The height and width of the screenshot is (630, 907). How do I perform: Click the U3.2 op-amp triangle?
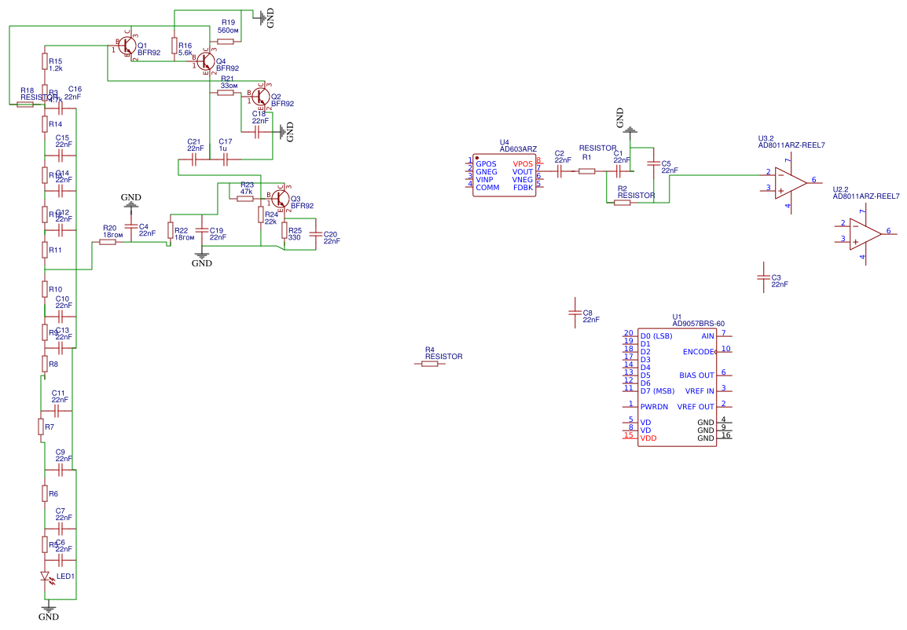coord(791,182)
